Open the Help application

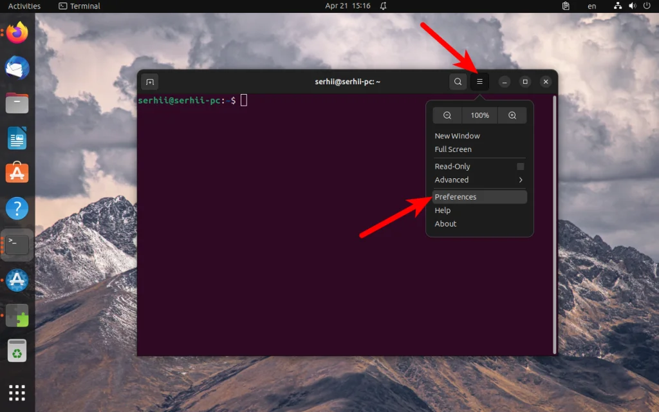[17, 208]
